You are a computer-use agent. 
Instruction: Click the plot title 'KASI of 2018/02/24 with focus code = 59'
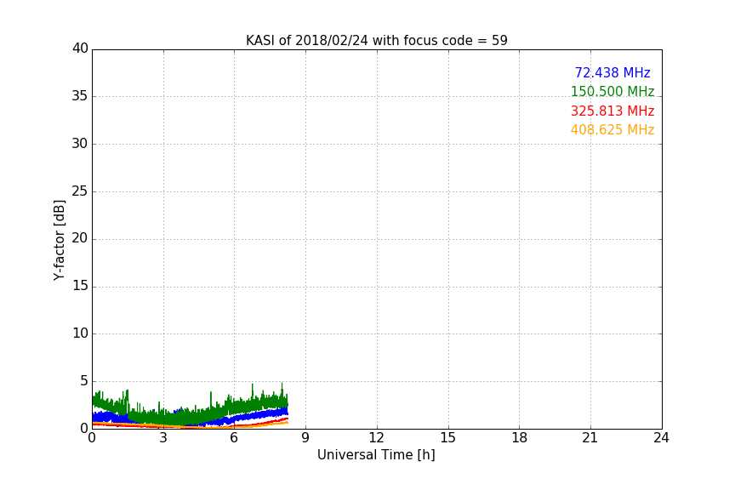(x=376, y=41)
